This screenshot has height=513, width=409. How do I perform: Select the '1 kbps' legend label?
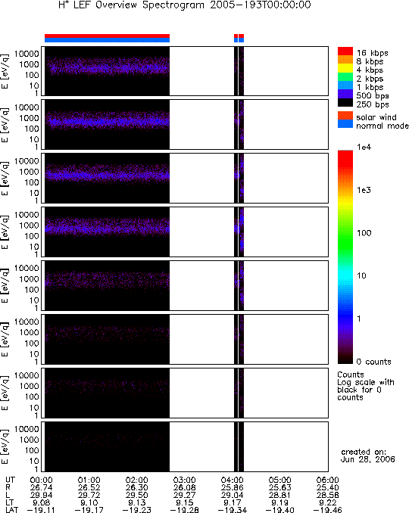(x=370, y=87)
